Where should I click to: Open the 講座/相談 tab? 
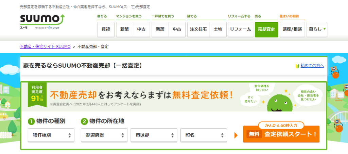292,29
